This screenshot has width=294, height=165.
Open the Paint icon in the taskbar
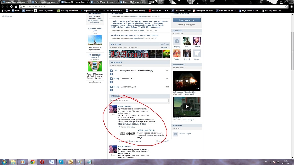tap(80, 162)
